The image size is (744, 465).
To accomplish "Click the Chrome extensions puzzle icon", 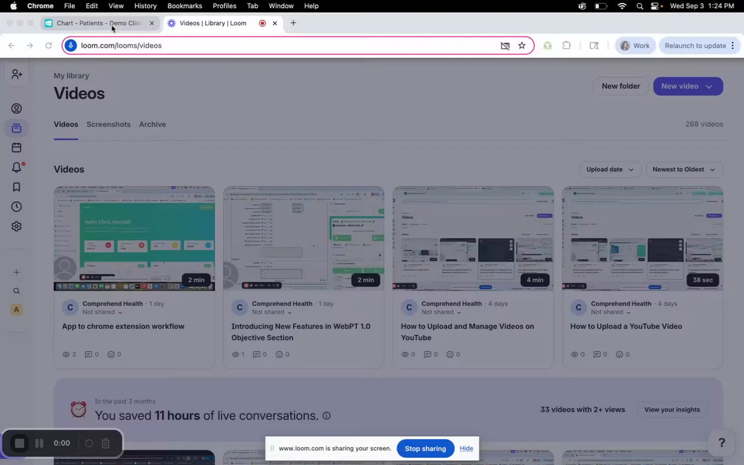I will pos(567,45).
